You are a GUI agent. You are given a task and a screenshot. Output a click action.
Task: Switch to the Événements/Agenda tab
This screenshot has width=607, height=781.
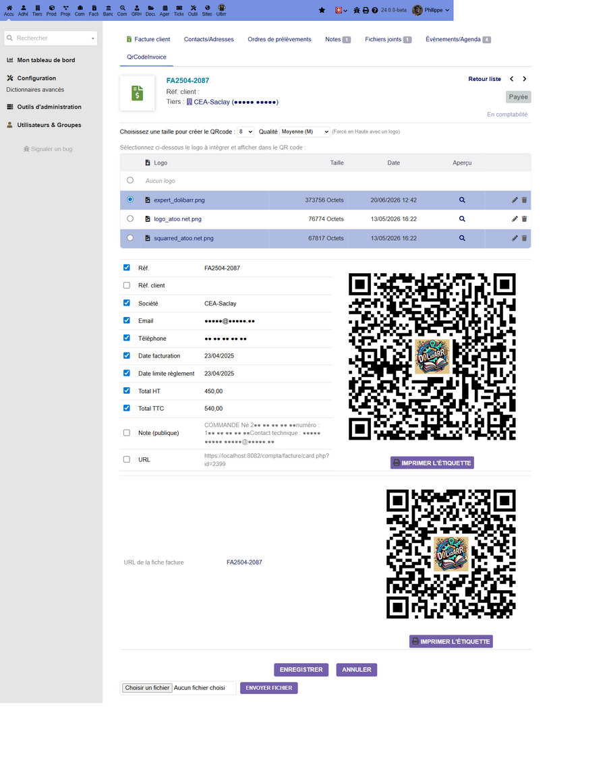[x=458, y=39]
